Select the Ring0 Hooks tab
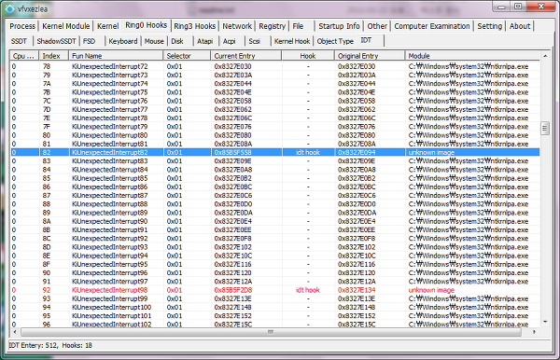The width and height of the screenshot is (560, 360). pos(147,25)
